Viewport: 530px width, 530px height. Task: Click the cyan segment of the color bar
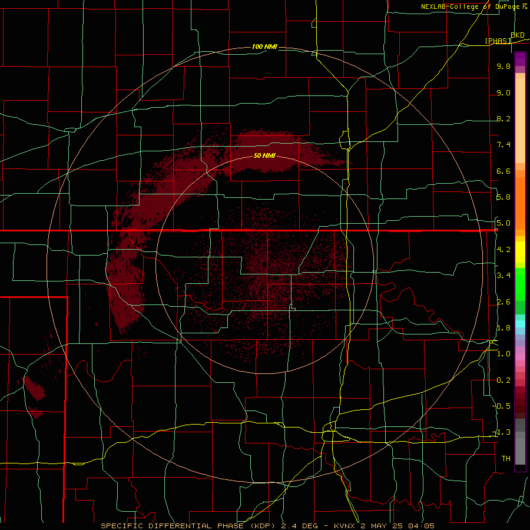(520, 324)
